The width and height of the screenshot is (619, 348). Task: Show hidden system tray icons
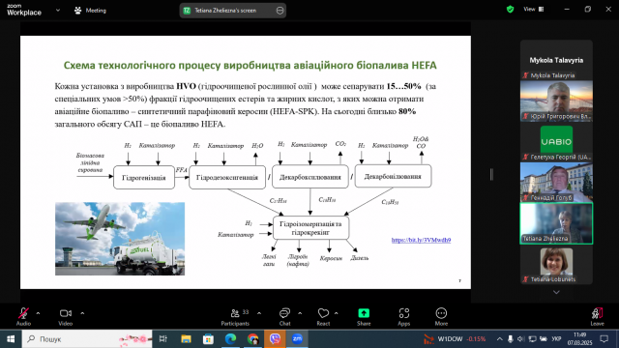[499, 339]
